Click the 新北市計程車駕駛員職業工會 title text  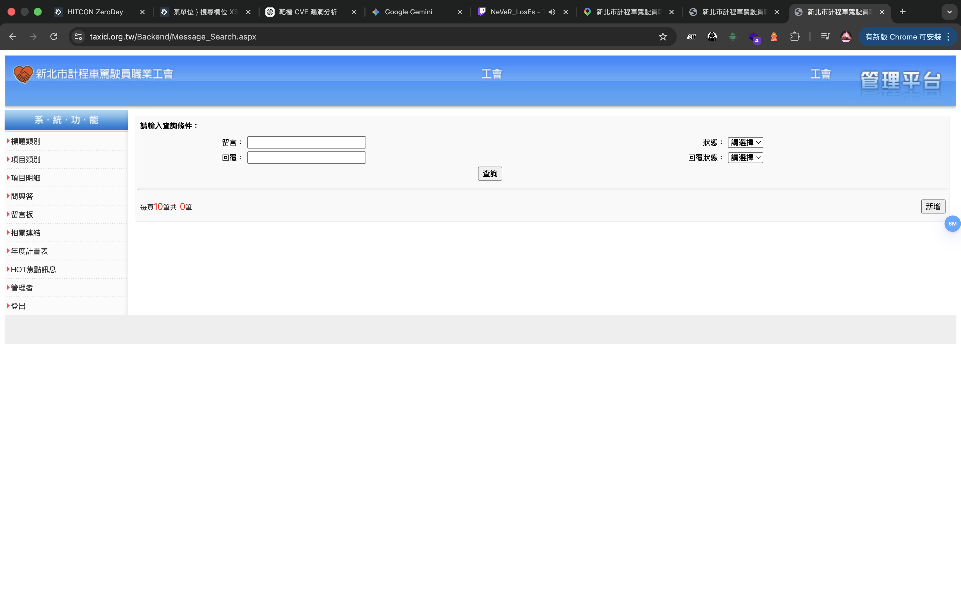(x=104, y=74)
